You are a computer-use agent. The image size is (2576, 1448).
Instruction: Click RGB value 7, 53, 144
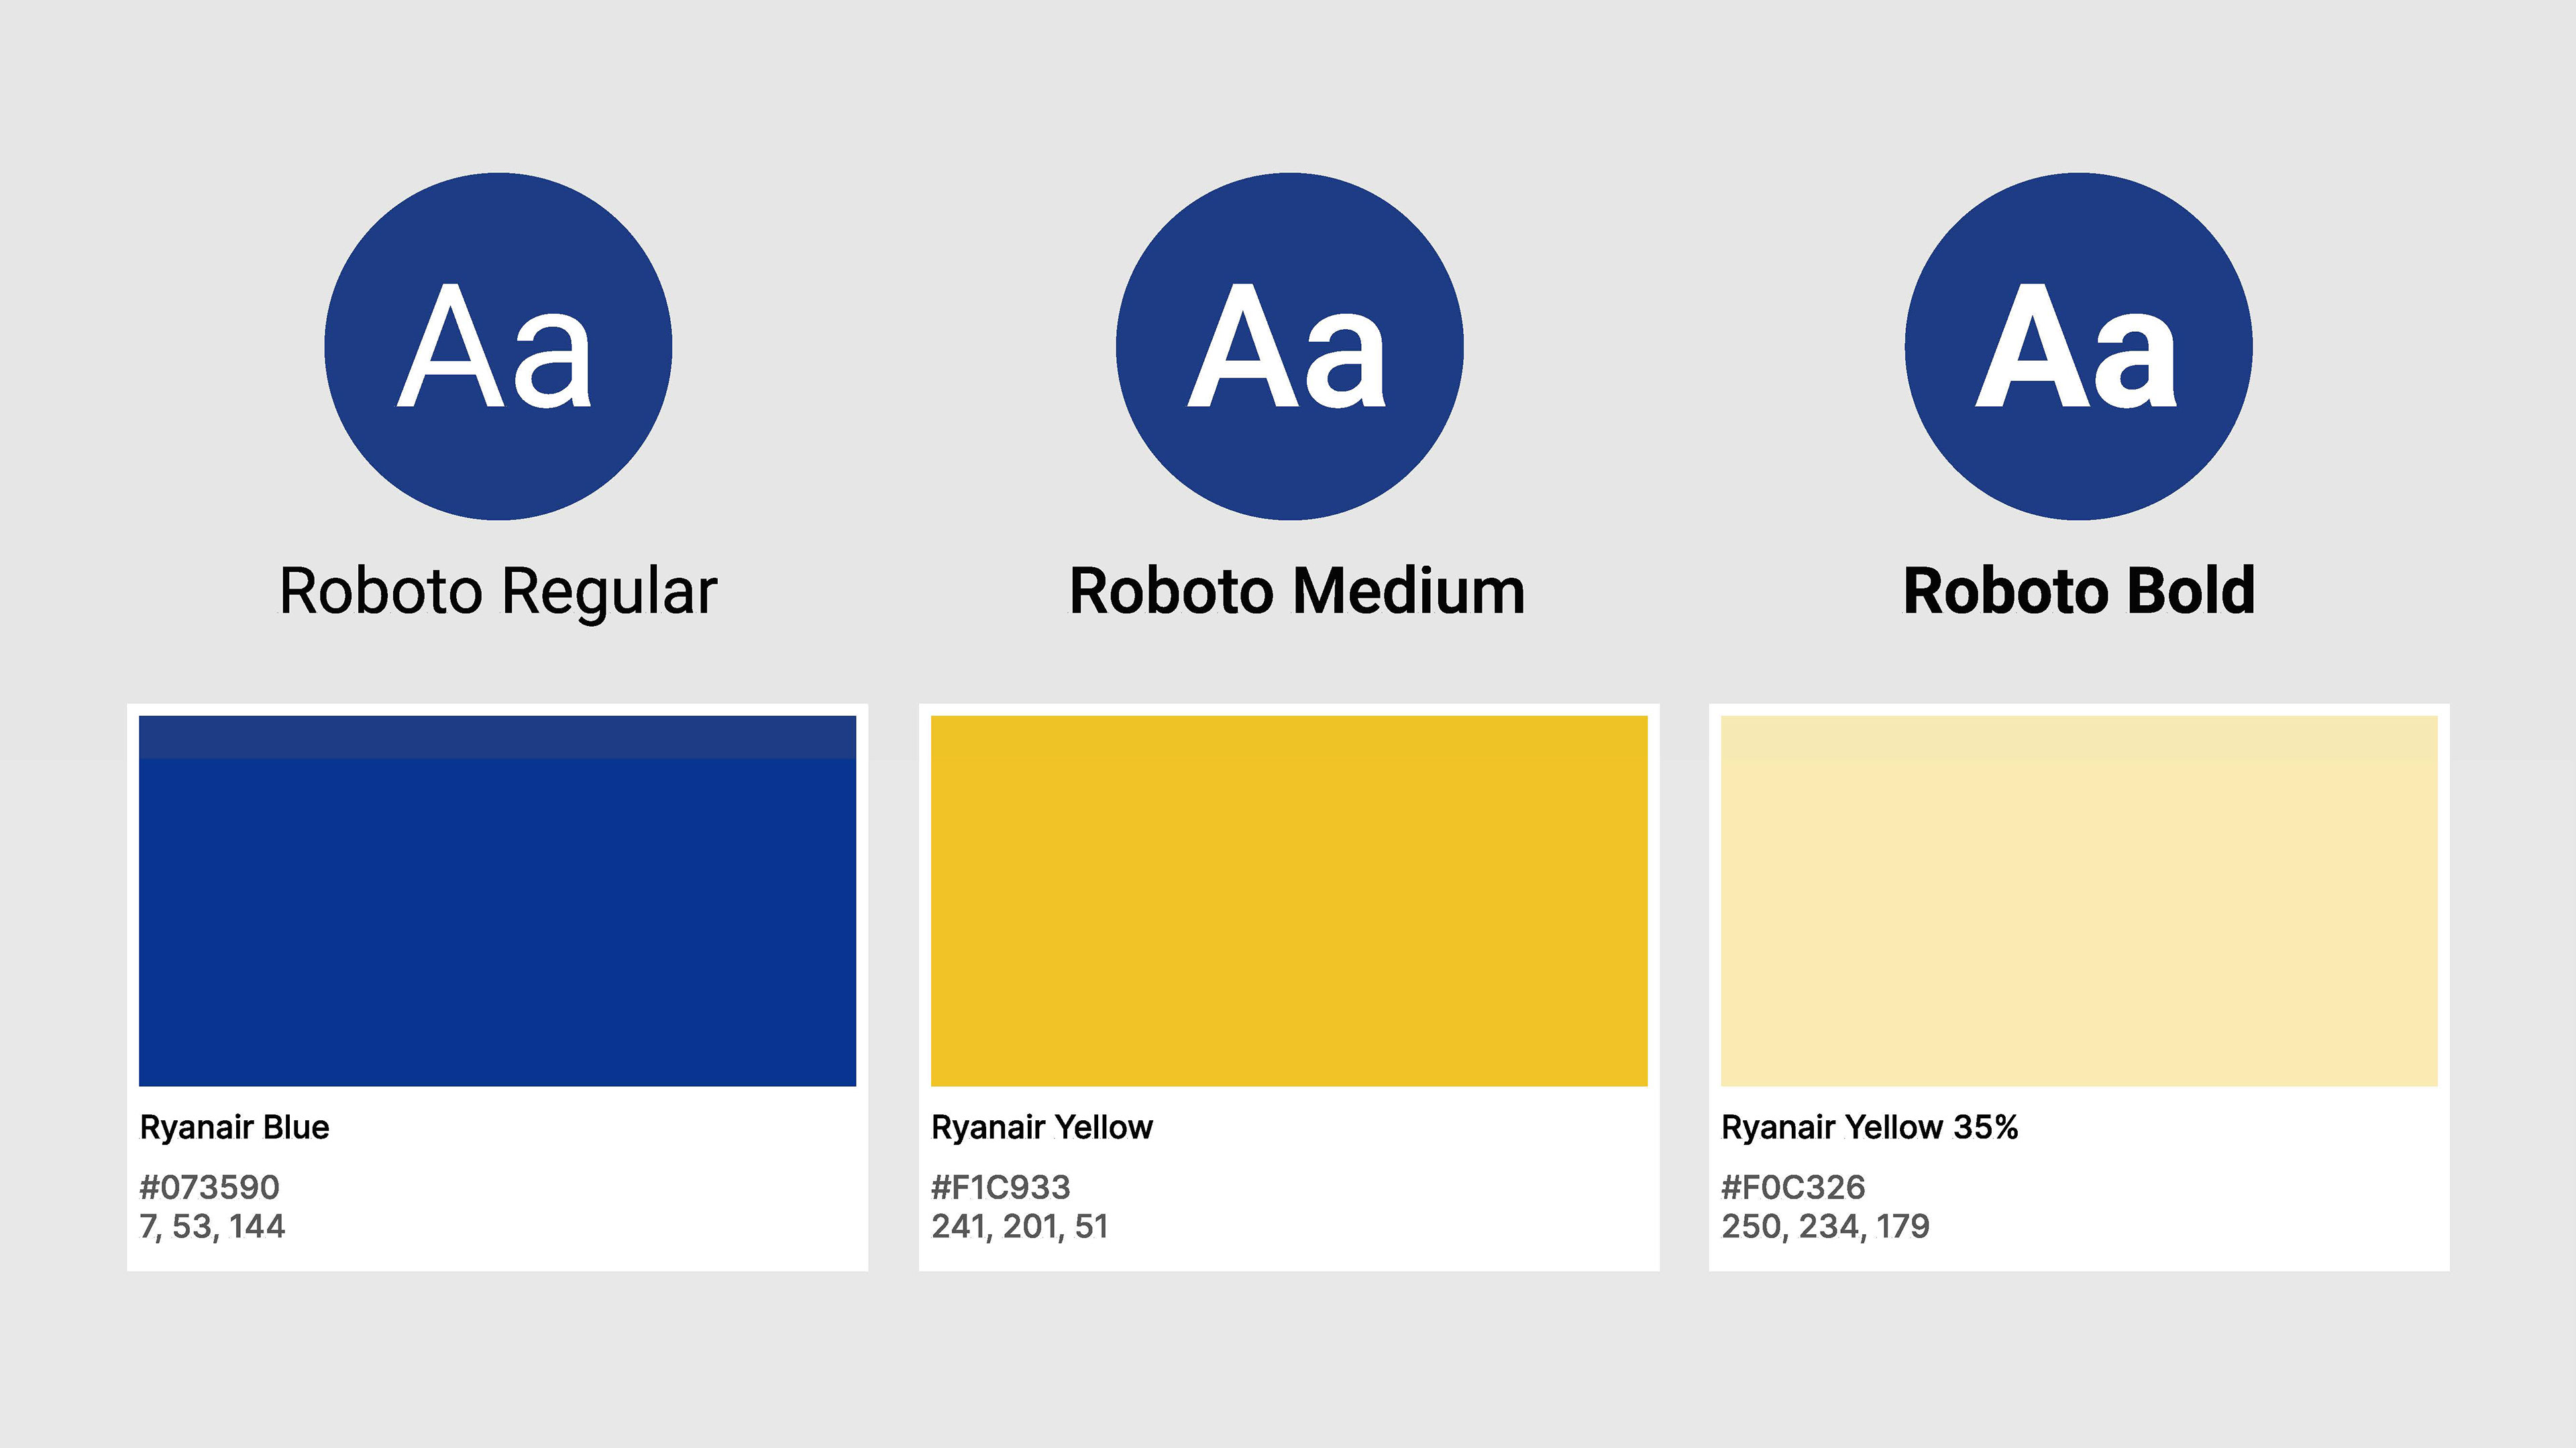pos(212,1226)
